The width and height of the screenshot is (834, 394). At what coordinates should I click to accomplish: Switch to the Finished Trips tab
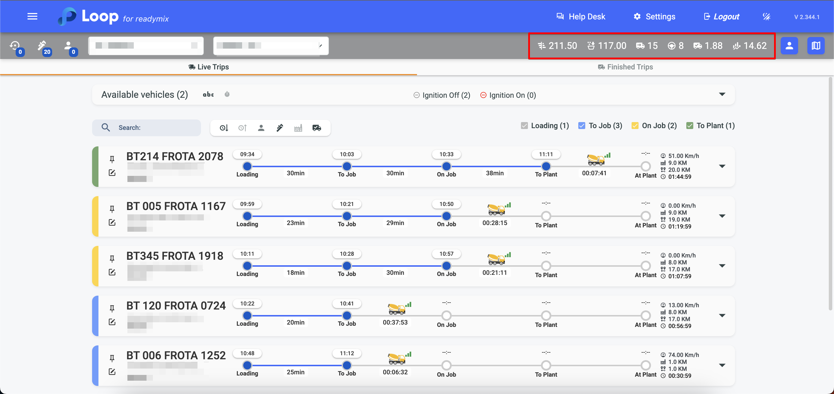pos(625,67)
